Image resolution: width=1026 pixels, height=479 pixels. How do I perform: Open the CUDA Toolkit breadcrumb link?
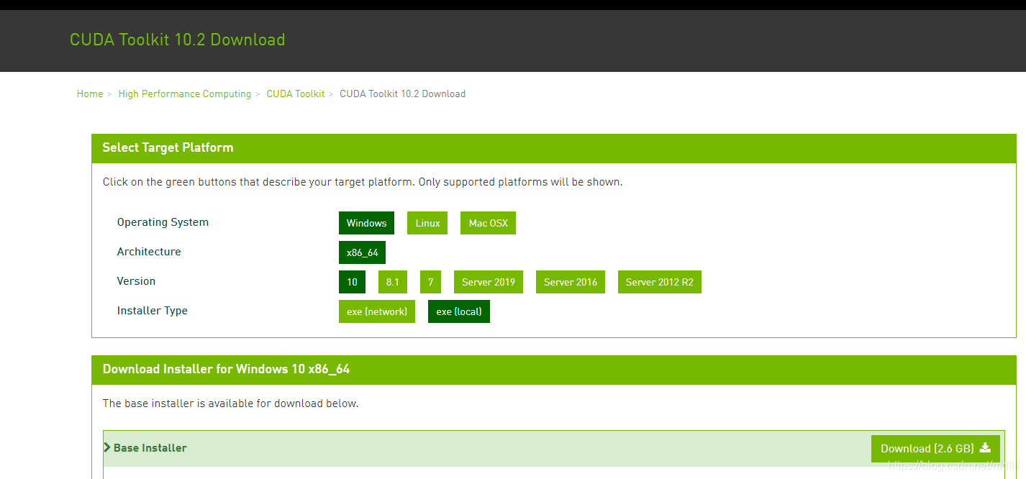pos(296,93)
